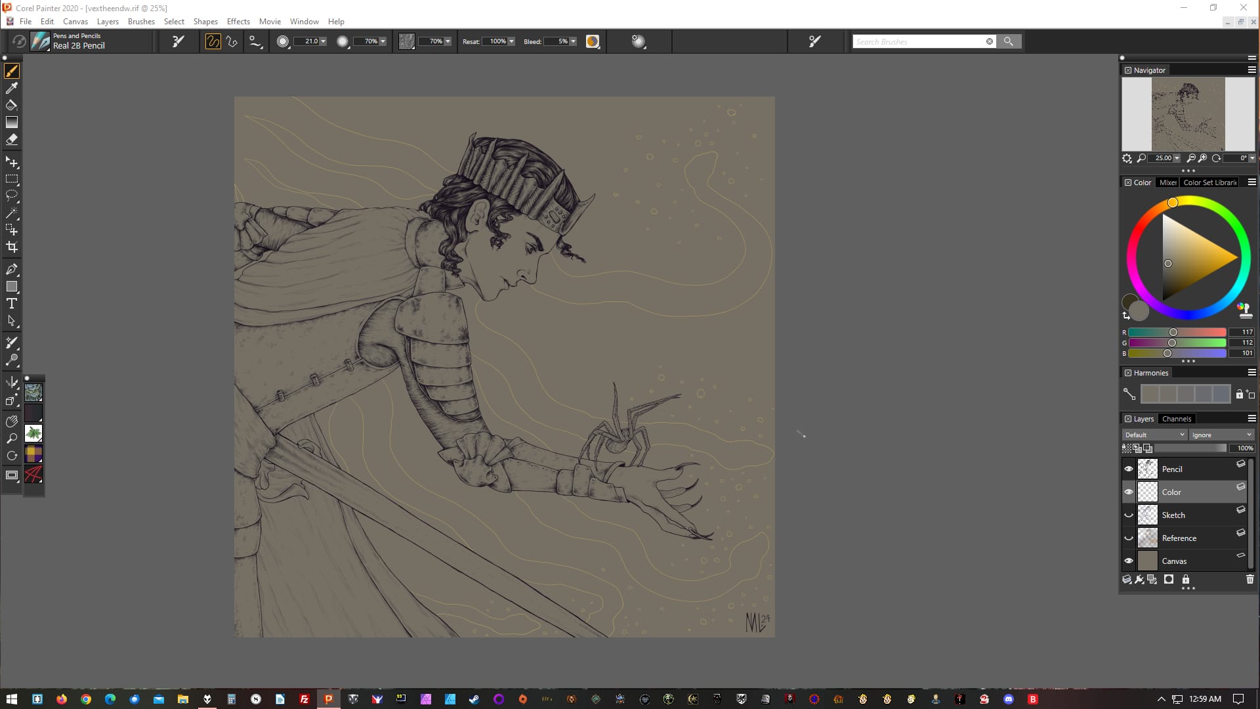Screen dimensions: 1260x709
Task: Select the Dropper tool
Action: 12,88
